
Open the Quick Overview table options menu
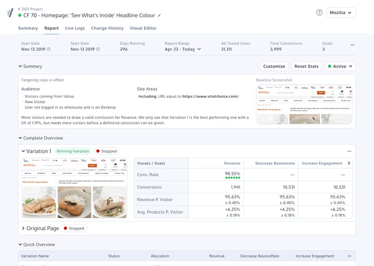coord(349,256)
